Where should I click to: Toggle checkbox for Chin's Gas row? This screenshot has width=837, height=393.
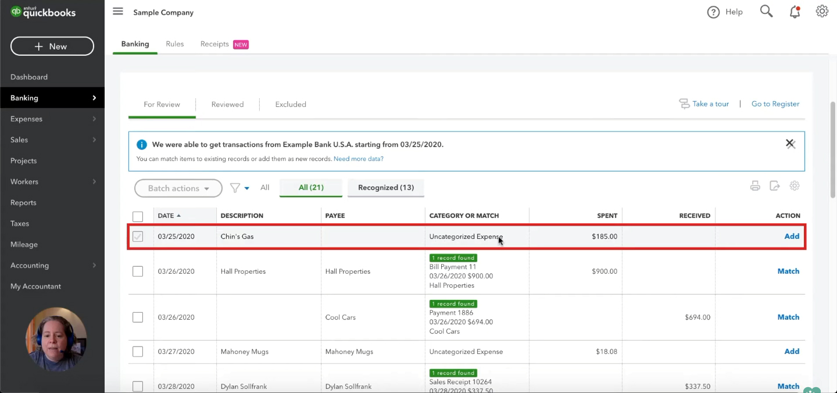pyautogui.click(x=138, y=237)
